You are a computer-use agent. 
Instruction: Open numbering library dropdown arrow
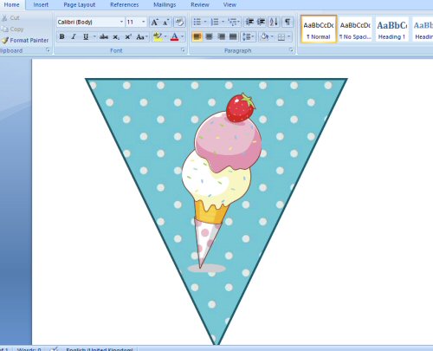(x=223, y=22)
